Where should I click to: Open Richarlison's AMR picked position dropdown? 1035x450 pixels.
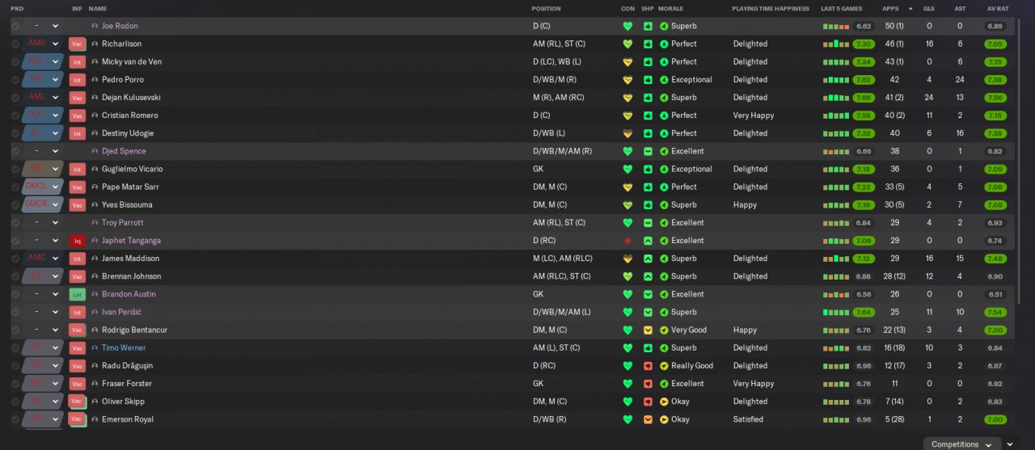55,44
